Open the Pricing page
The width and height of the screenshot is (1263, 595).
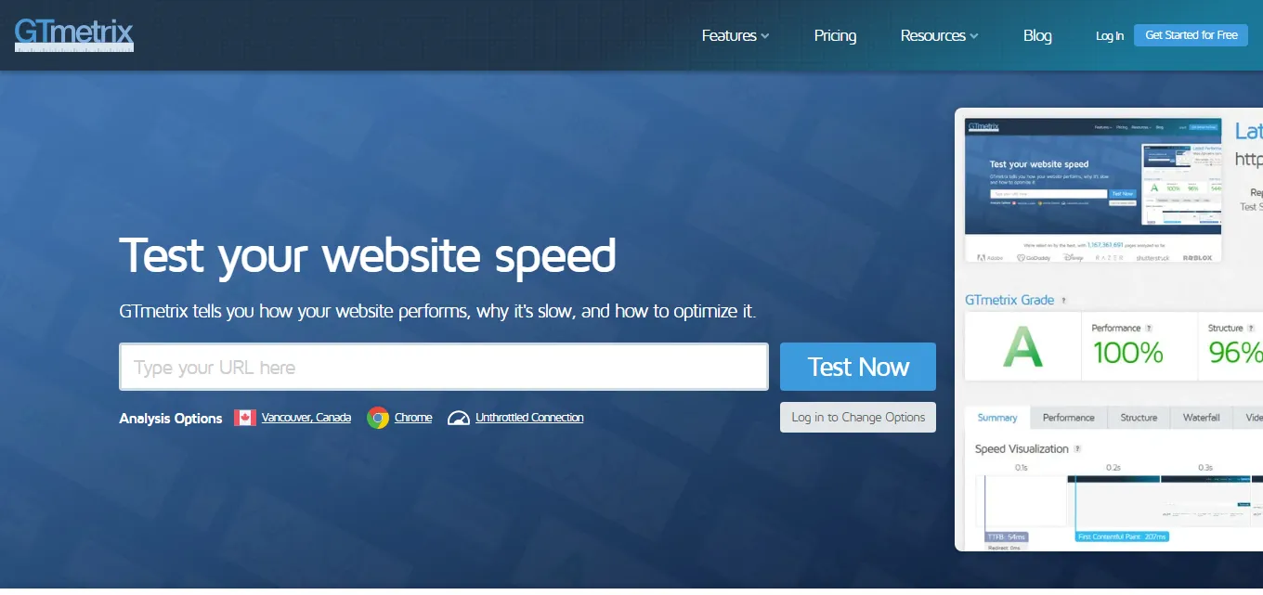click(835, 35)
